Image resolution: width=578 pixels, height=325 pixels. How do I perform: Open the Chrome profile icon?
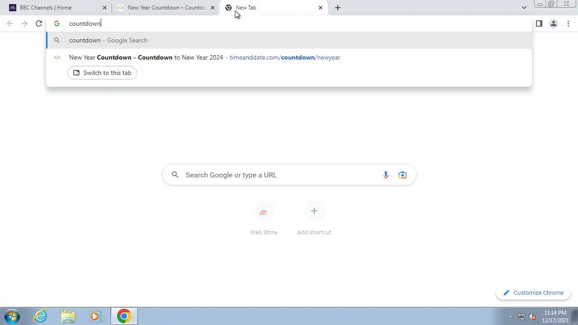tap(554, 23)
